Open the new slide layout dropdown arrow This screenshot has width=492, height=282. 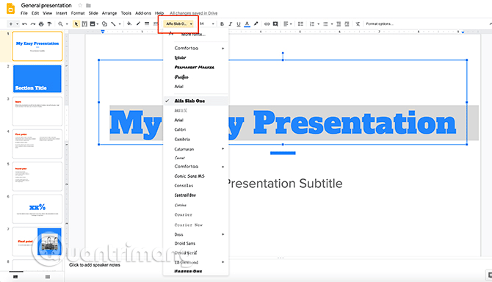click(18, 23)
